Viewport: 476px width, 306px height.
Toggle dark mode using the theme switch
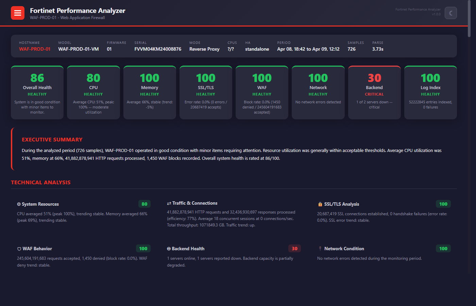point(451,13)
